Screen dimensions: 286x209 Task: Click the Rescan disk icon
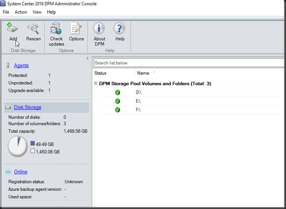(33, 28)
